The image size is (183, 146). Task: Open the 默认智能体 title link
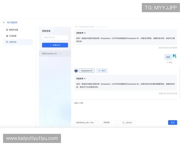tap(12, 22)
